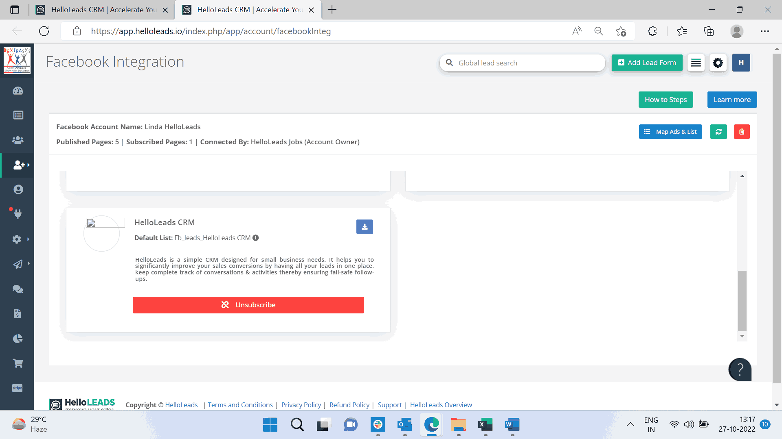Open the settings gear icon in sidebar
Screen dimensions: 782x439
[17, 239]
